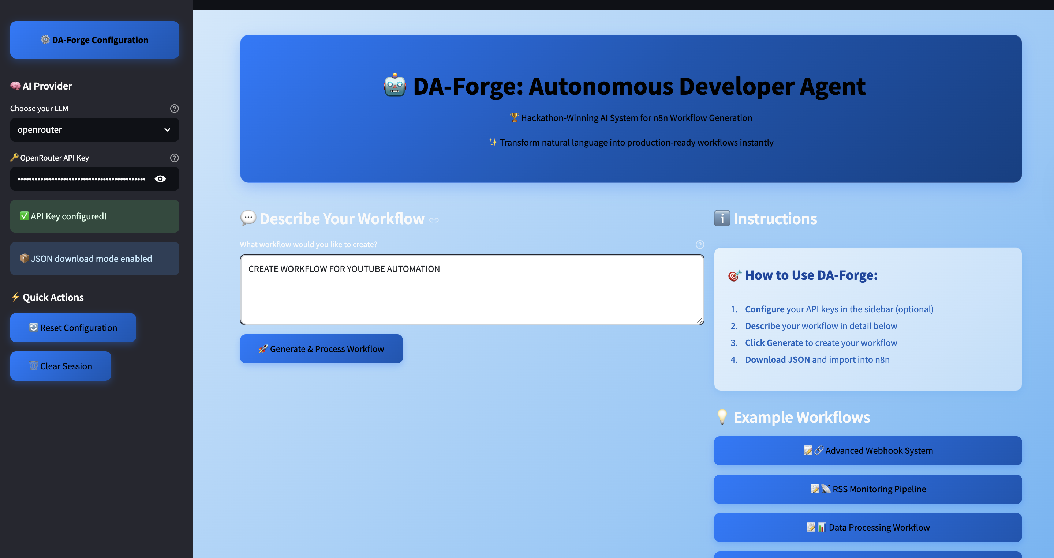Click the OpenRouter API Key password field
This screenshot has width=1054, height=558.
pos(82,179)
